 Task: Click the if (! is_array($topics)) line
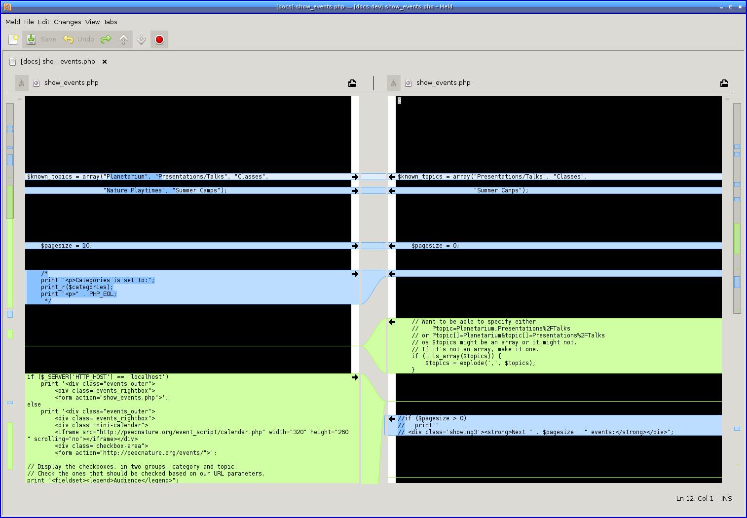tap(456, 356)
